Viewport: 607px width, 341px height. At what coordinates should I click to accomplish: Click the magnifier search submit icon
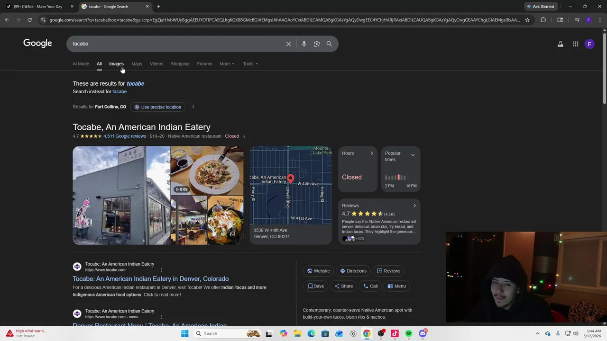(329, 44)
